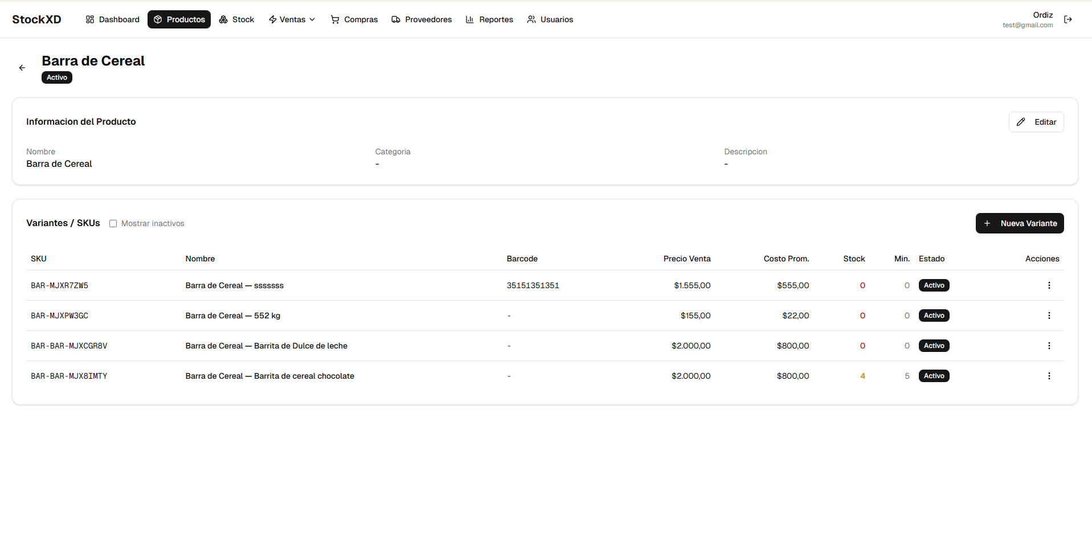Go to Dashboard from the nav bar
This screenshot has height=541, width=1092.
[112, 19]
